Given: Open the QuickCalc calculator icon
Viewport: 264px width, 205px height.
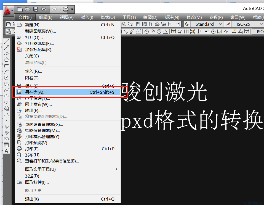Looking at the screenshot, I should tap(170, 24).
